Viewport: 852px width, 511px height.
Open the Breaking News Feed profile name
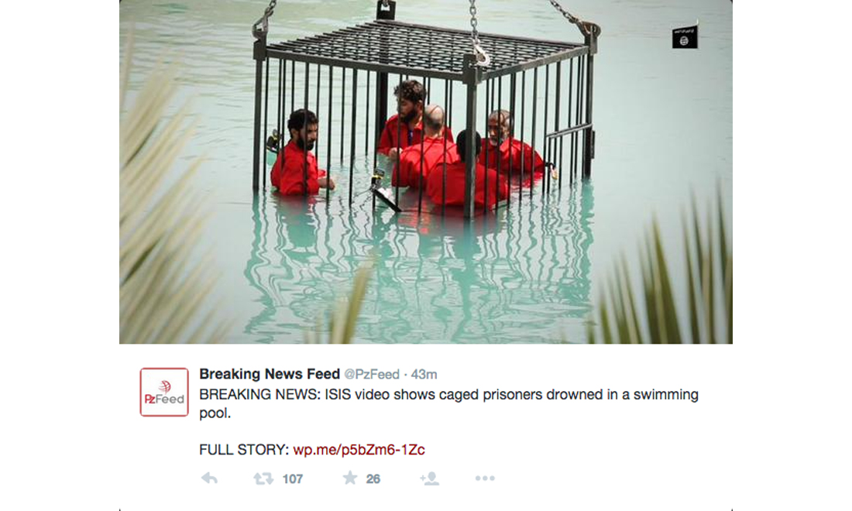pos(270,374)
